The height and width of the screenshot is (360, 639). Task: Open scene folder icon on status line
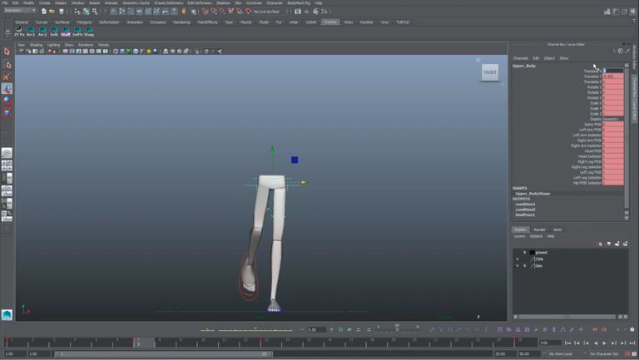coord(52,12)
